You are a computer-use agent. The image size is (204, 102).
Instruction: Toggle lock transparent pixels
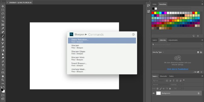(x=158, y=88)
